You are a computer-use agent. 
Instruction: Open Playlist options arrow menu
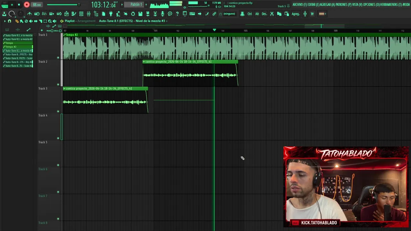tap(5, 21)
